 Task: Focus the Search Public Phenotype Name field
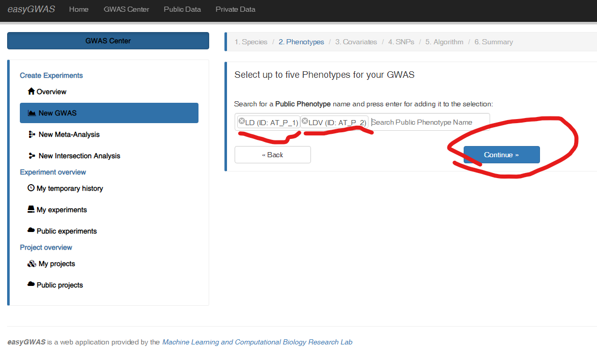click(429, 122)
